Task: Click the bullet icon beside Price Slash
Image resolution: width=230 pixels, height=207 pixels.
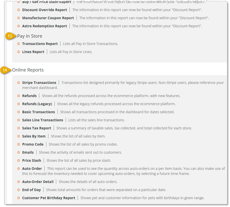Action: coord(19,160)
